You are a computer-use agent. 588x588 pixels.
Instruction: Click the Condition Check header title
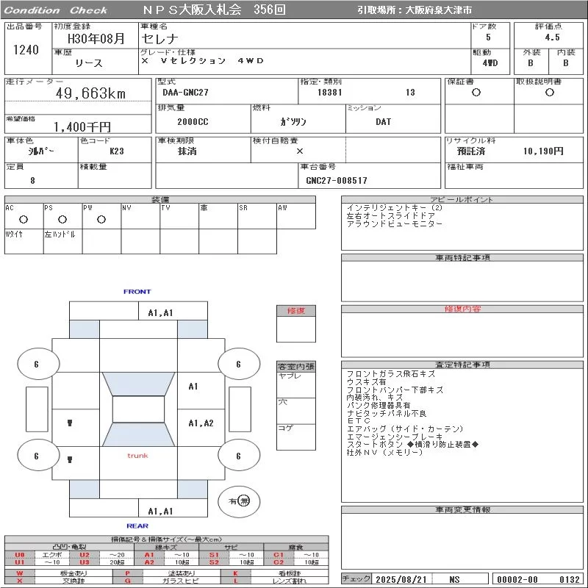point(56,10)
